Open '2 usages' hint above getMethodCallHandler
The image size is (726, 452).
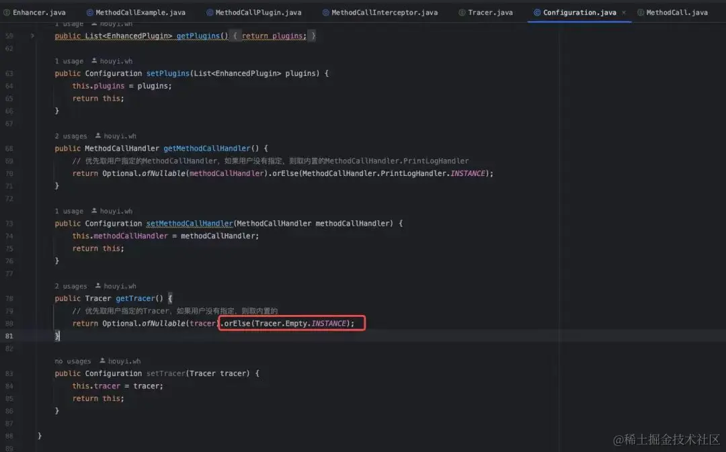[71, 136]
